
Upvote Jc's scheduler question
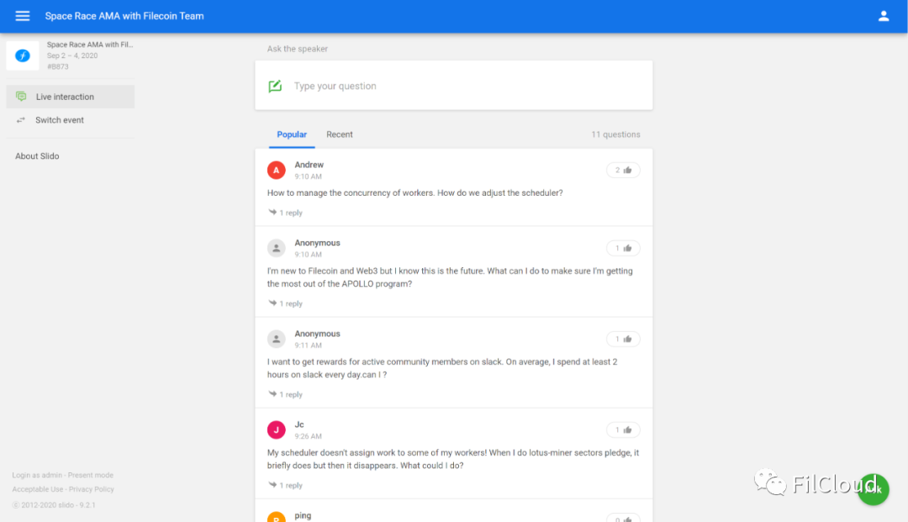coord(623,430)
